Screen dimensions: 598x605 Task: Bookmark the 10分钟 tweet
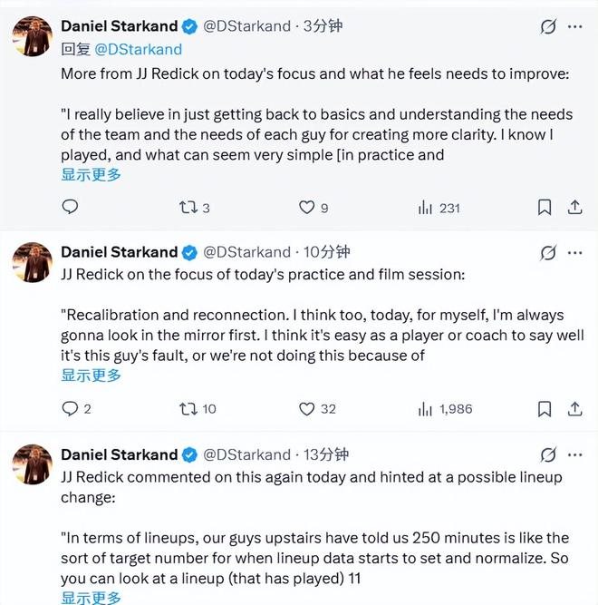point(545,409)
